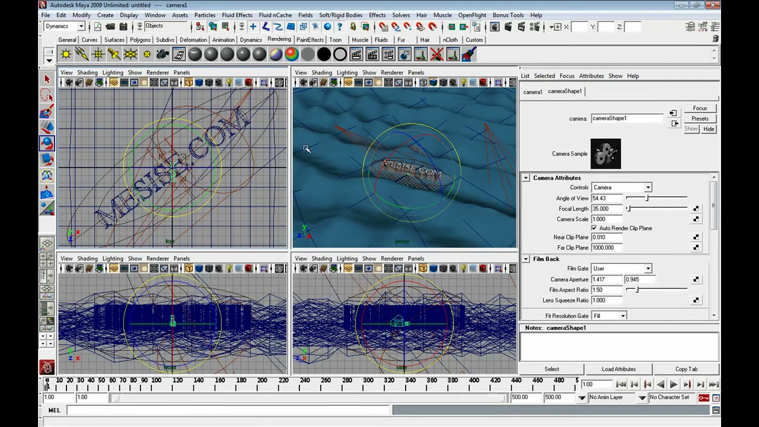
Task: Enable Snap to curves icon
Action: coord(396,27)
